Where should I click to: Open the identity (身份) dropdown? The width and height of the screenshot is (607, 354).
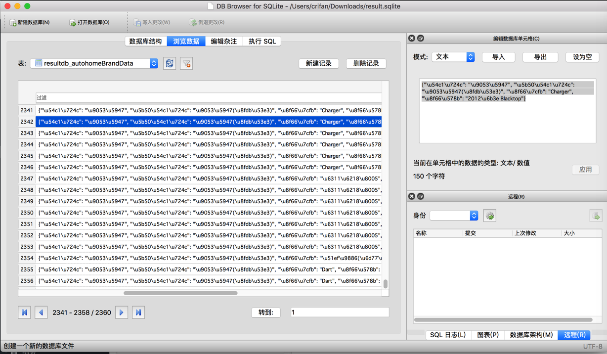tap(454, 216)
